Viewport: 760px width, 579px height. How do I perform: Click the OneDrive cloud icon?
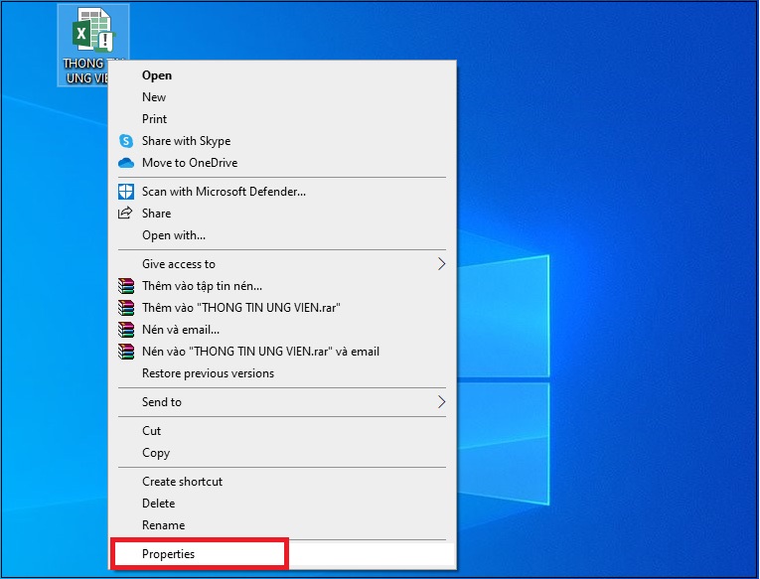(126, 163)
